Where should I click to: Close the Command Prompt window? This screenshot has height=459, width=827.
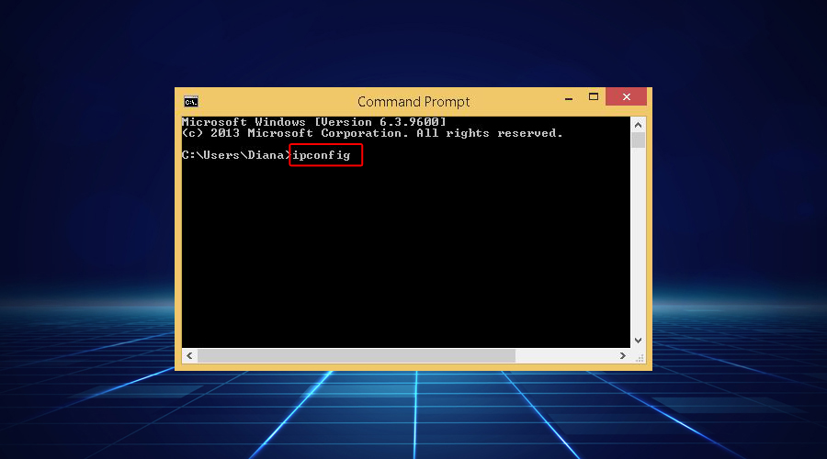(x=626, y=97)
